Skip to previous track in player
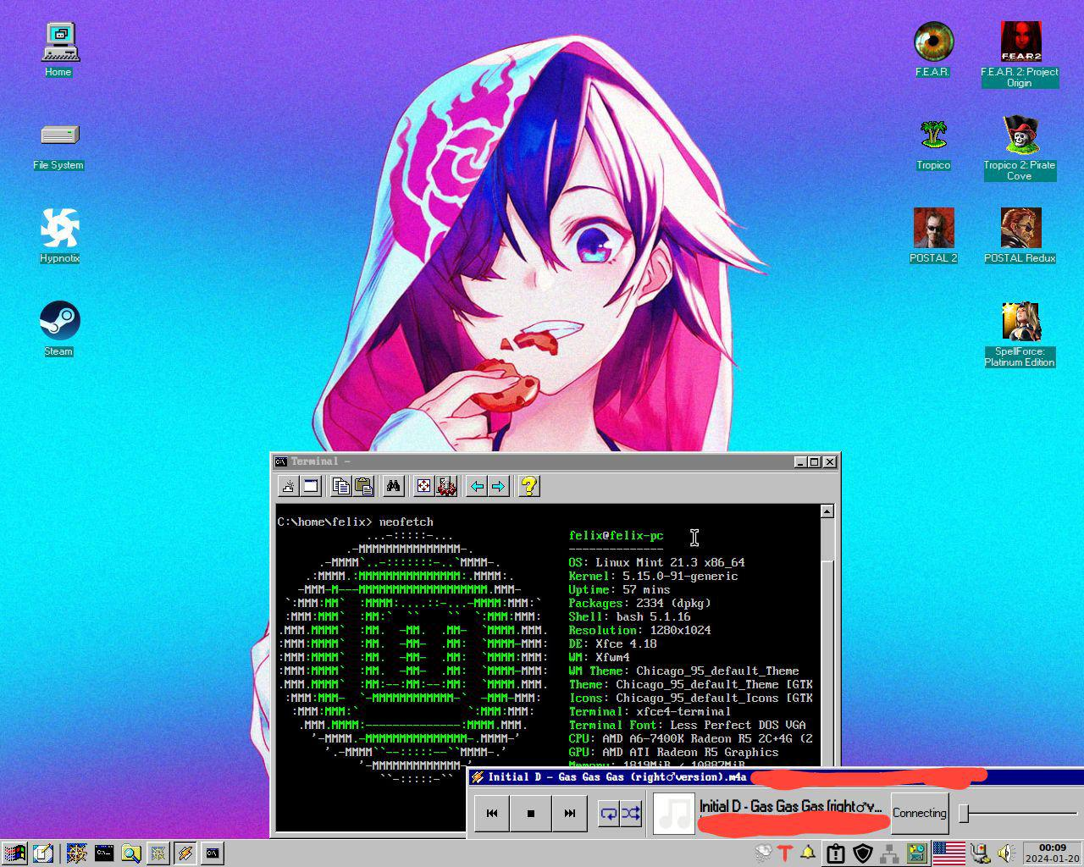1084x867 pixels. click(492, 813)
